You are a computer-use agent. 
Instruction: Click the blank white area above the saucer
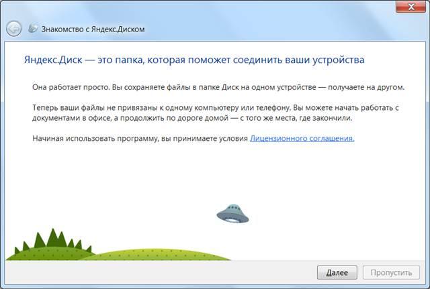point(232,174)
